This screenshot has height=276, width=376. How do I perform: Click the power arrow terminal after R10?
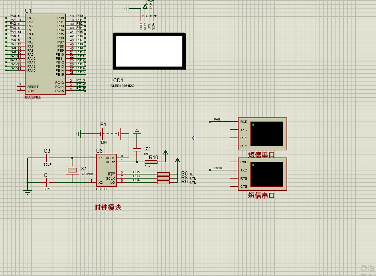point(165,152)
